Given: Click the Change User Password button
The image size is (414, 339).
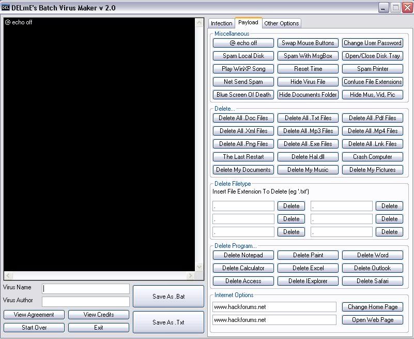Looking at the screenshot, I should click(373, 43).
